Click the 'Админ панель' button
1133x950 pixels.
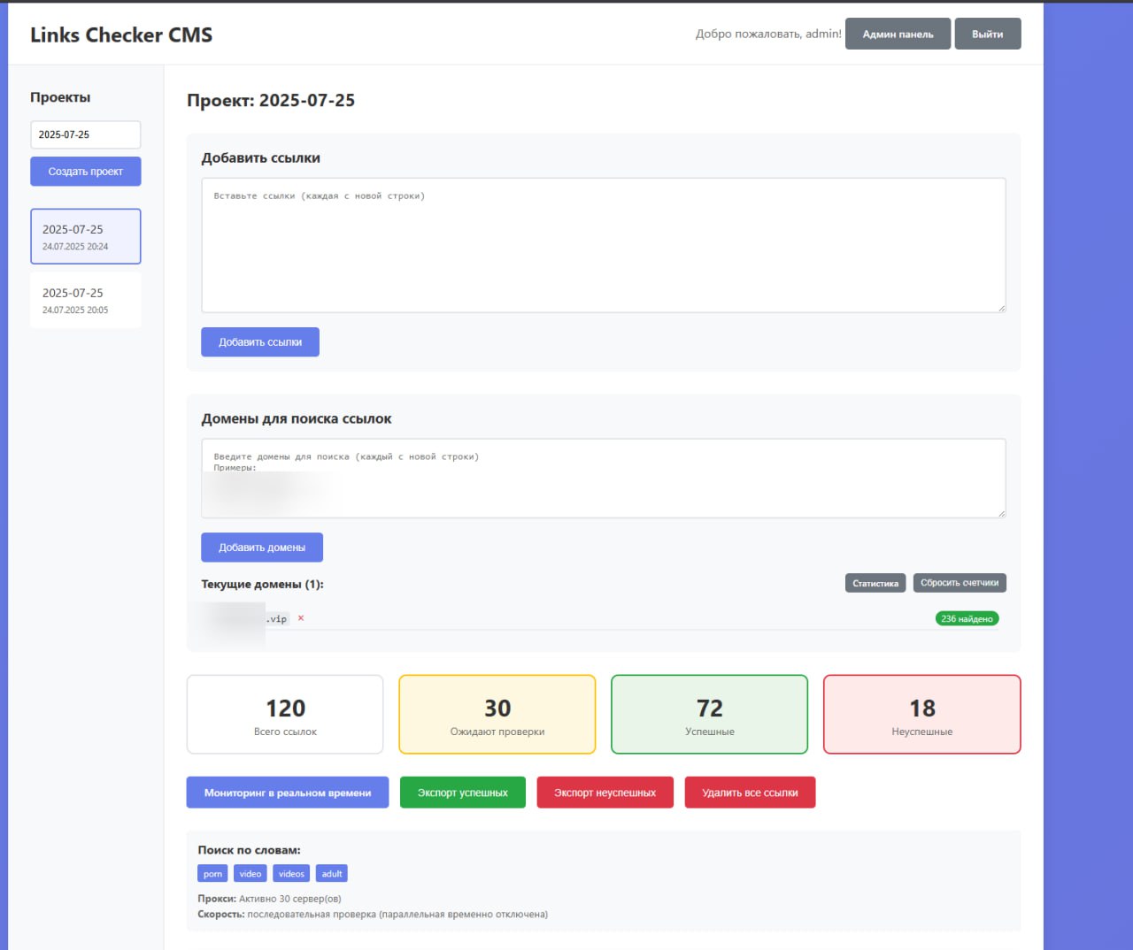pos(898,34)
